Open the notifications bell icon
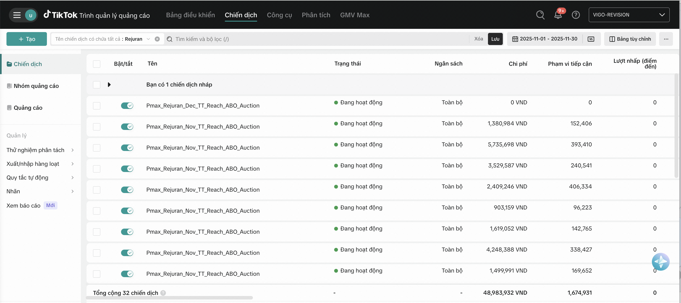Screen dimensions: 681x303 point(558,15)
